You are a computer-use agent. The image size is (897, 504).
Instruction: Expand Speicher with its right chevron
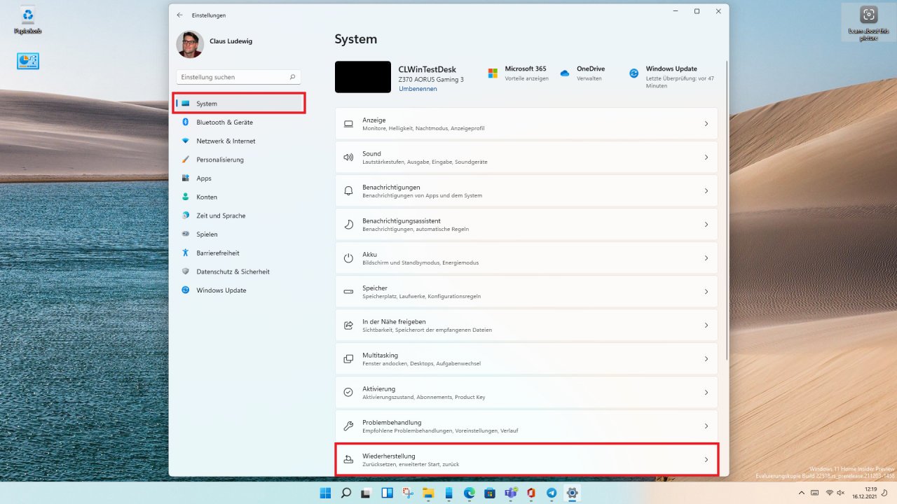coord(706,292)
